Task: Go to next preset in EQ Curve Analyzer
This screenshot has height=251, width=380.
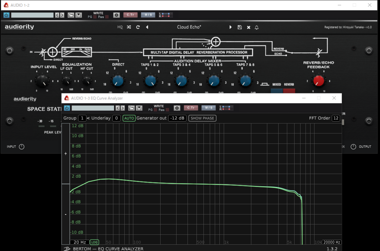Action: pyautogui.click(x=123, y=108)
